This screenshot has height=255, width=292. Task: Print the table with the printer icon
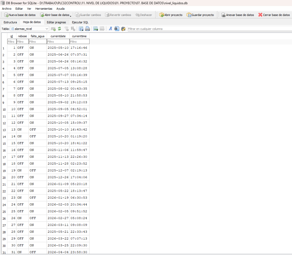point(87,29)
